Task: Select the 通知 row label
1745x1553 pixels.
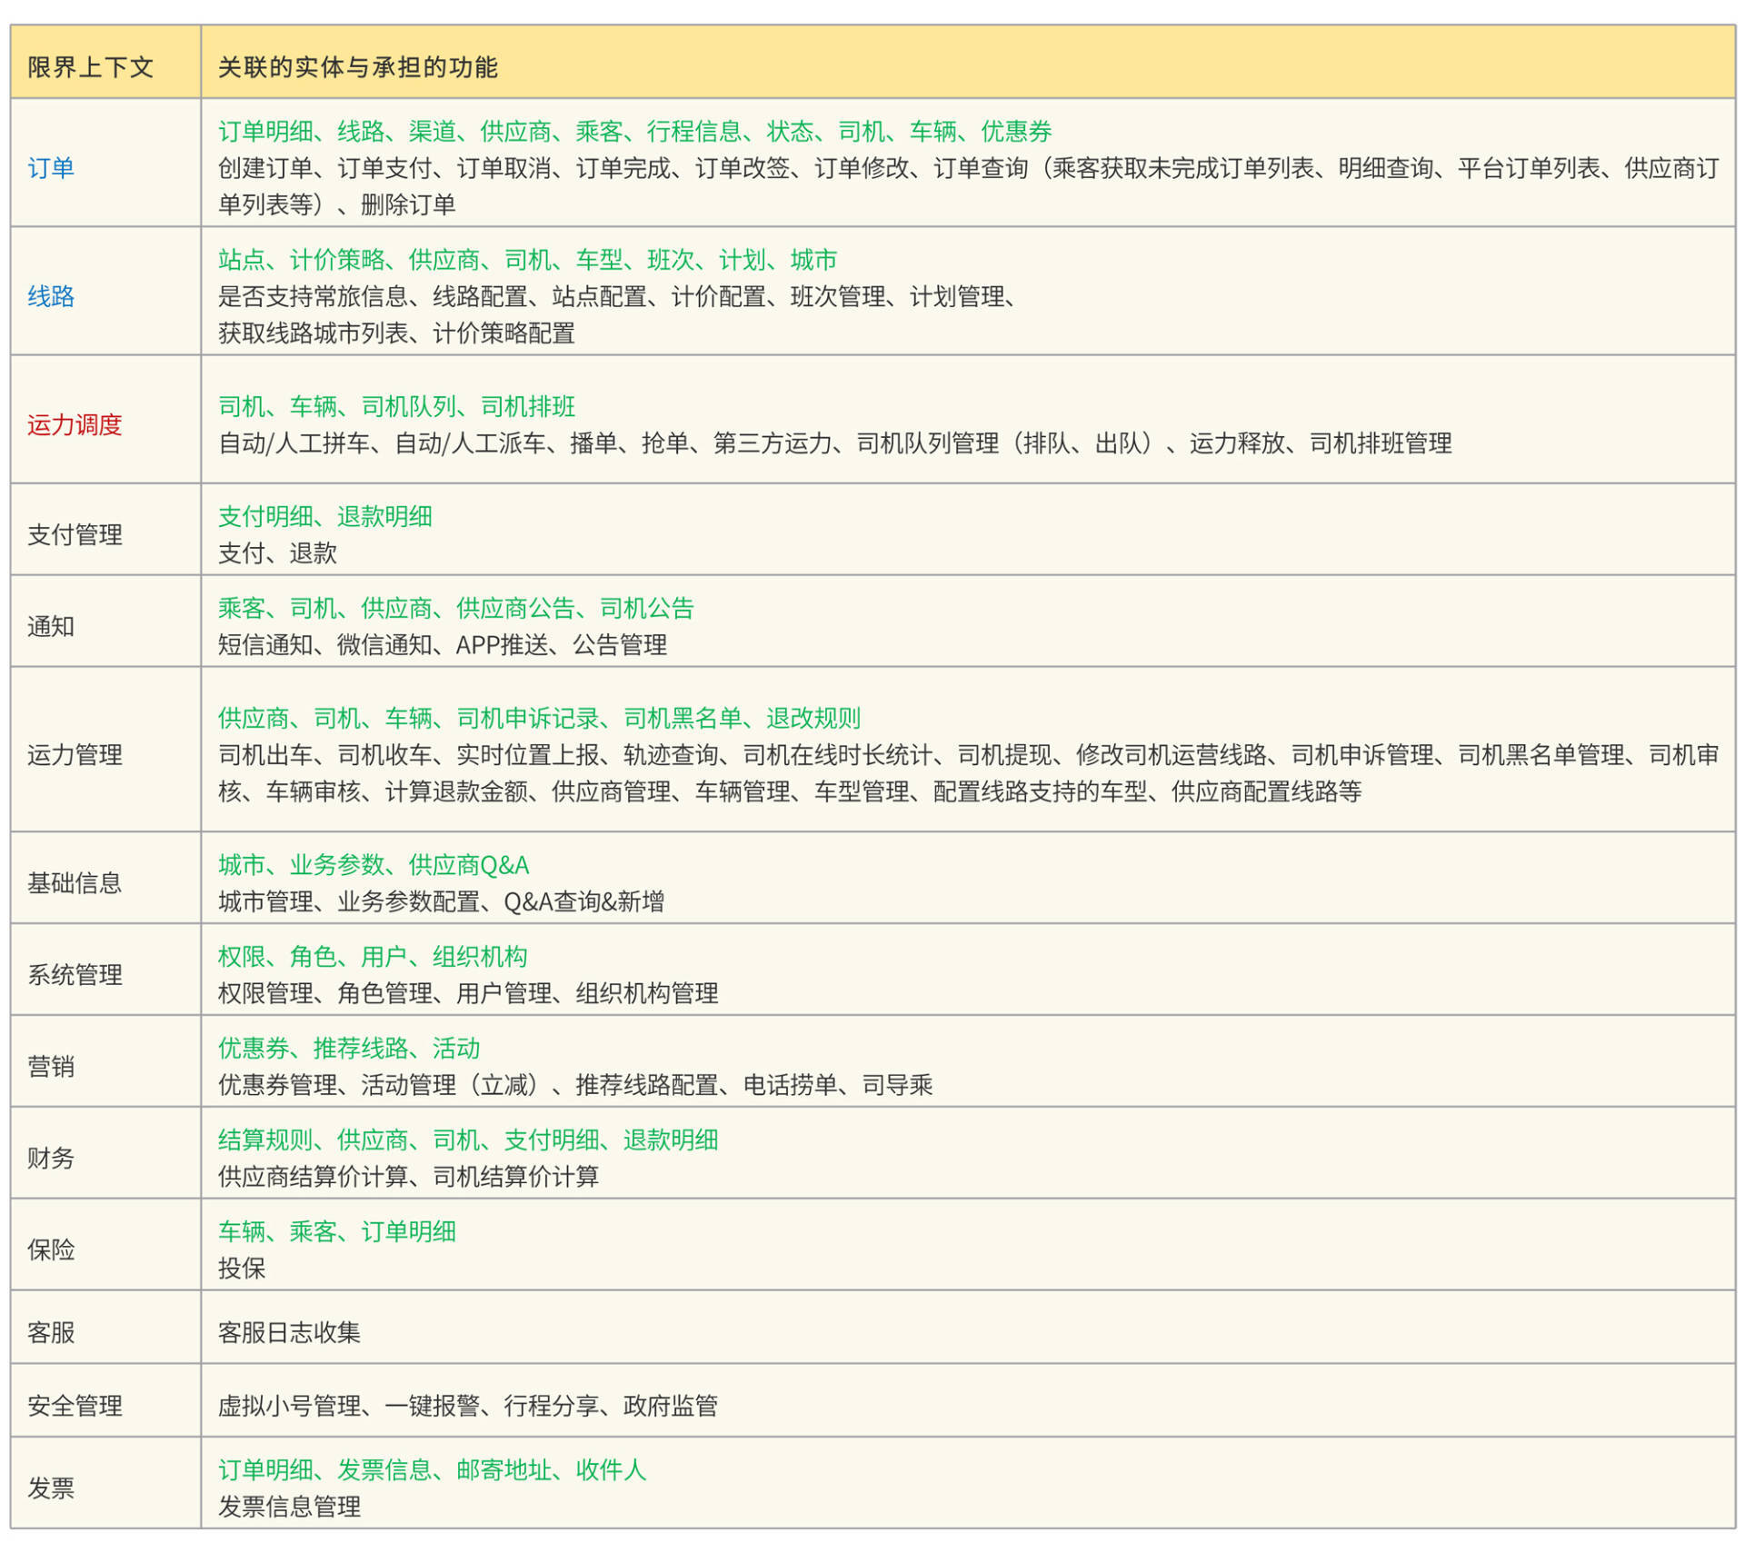Action: [51, 626]
